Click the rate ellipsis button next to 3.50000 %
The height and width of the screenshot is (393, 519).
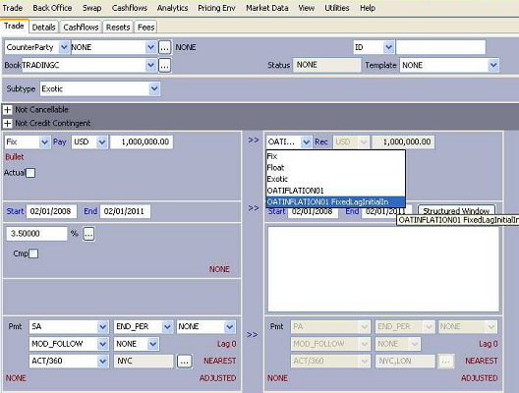pos(88,234)
